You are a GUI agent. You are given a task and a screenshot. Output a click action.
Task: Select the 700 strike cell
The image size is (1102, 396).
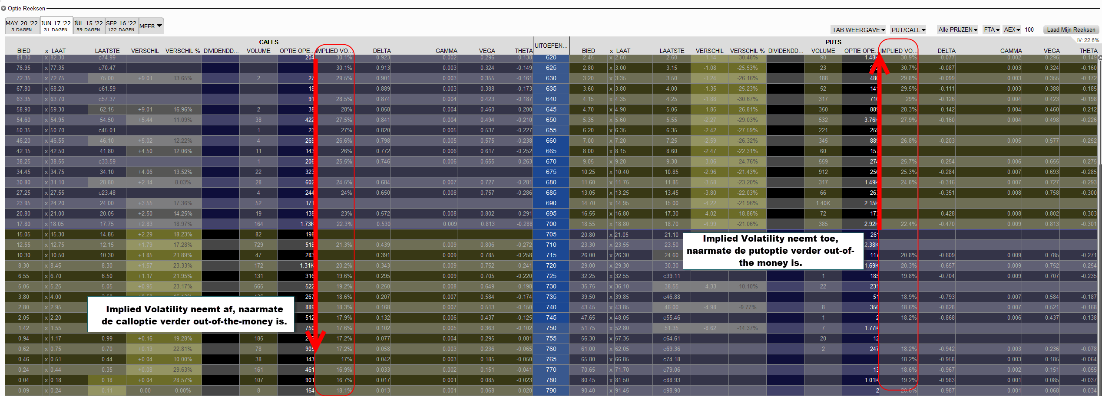click(x=551, y=224)
